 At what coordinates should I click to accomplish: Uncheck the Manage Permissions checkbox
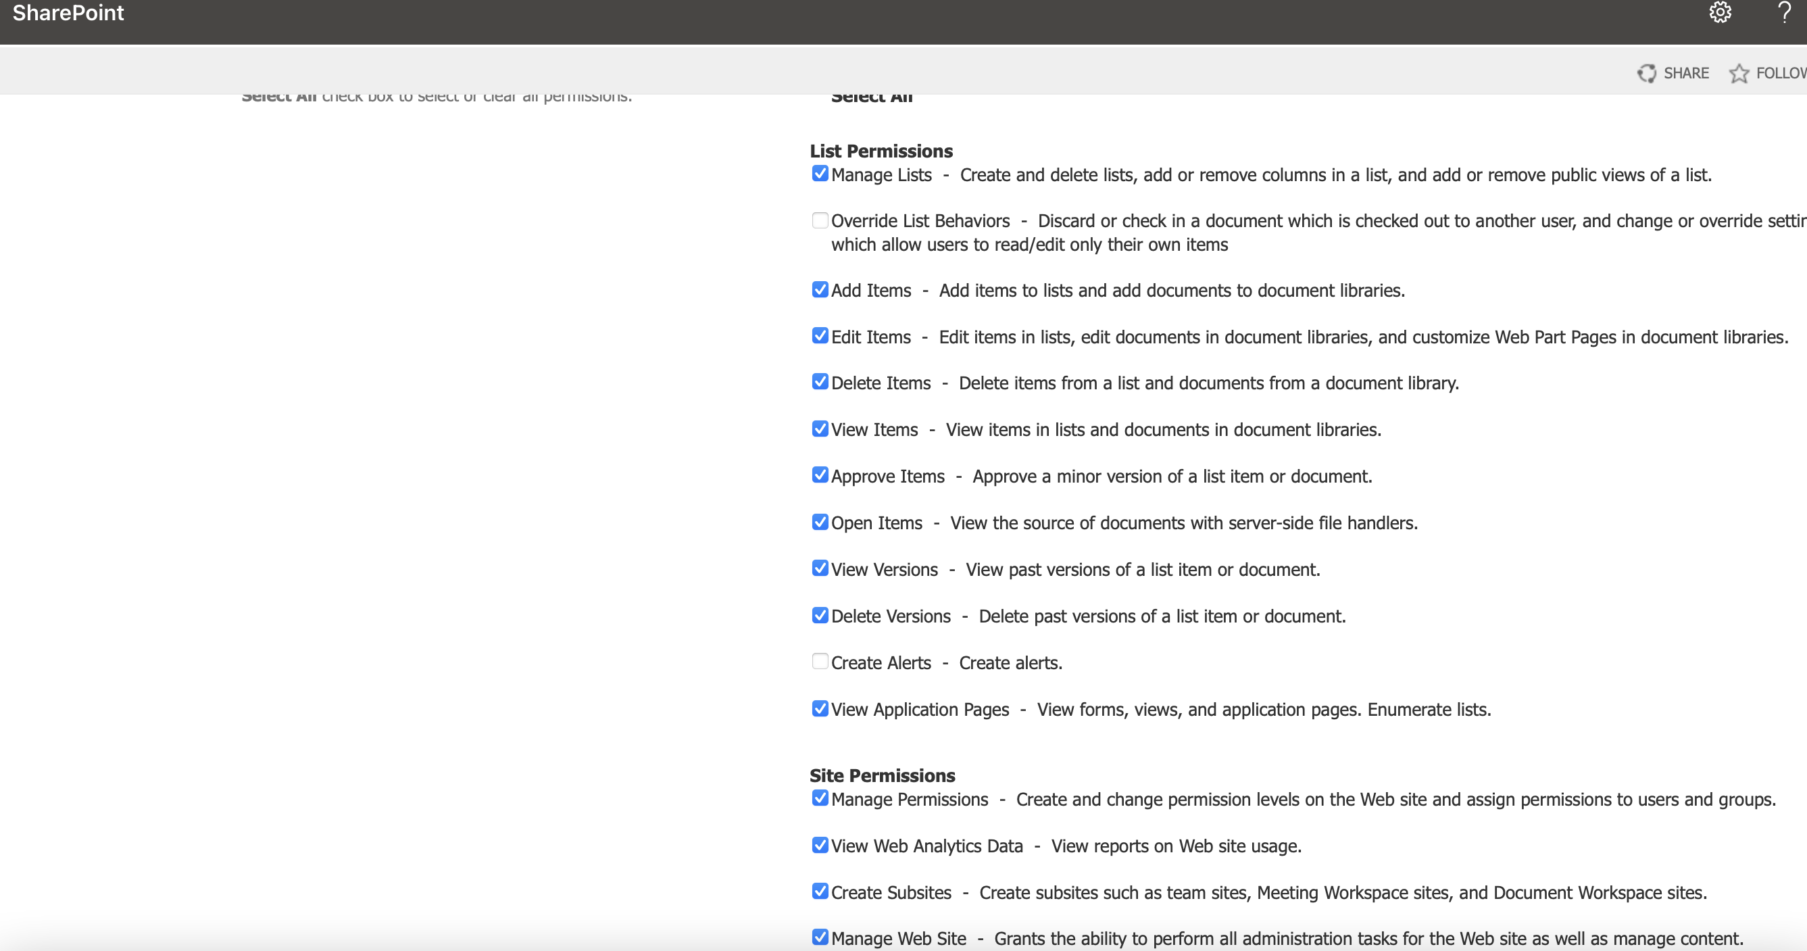pyautogui.click(x=820, y=798)
